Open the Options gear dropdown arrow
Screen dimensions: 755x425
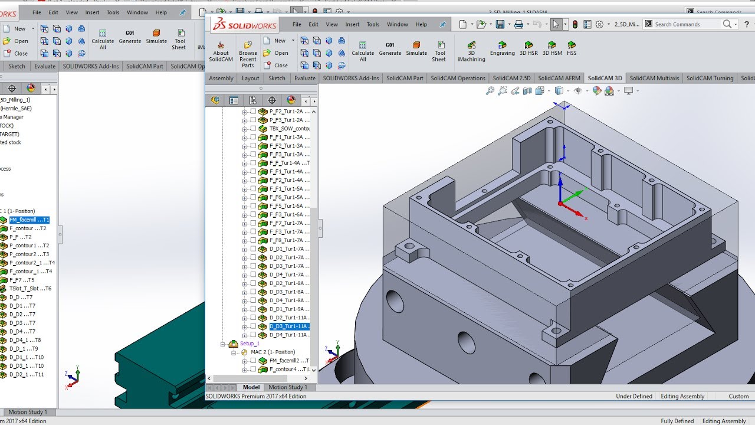[609, 25]
